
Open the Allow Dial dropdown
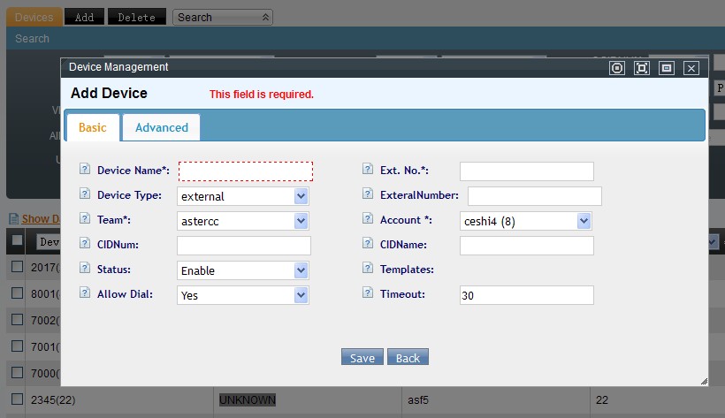tap(301, 295)
